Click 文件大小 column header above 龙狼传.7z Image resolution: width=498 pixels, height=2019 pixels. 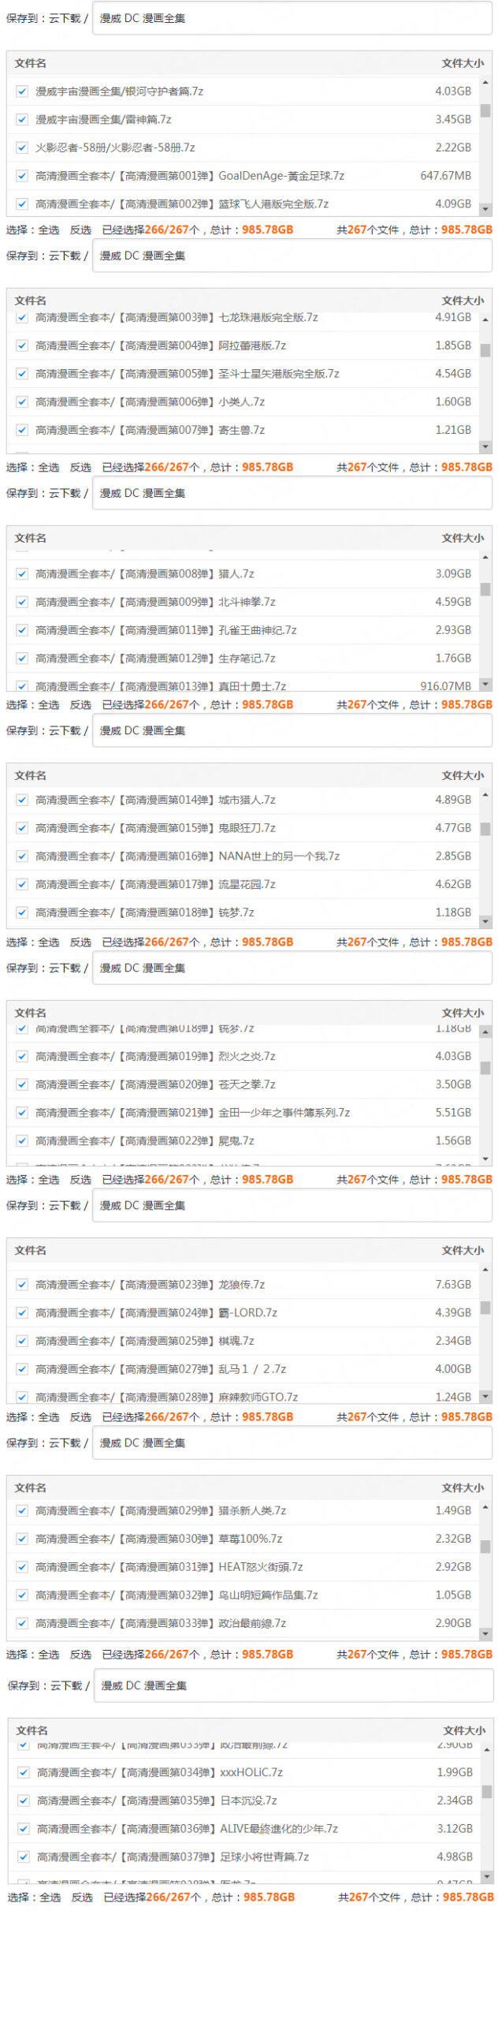pos(463,1250)
